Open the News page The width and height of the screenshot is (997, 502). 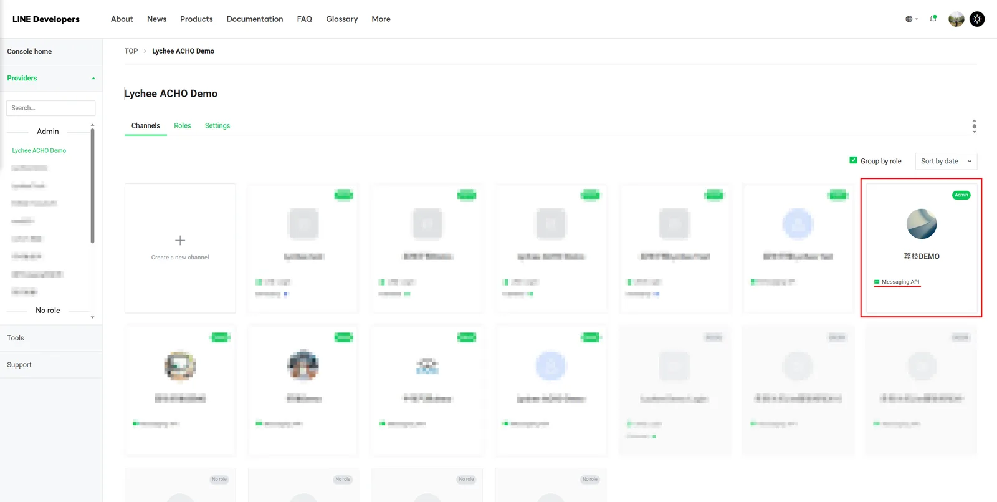click(x=156, y=19)
